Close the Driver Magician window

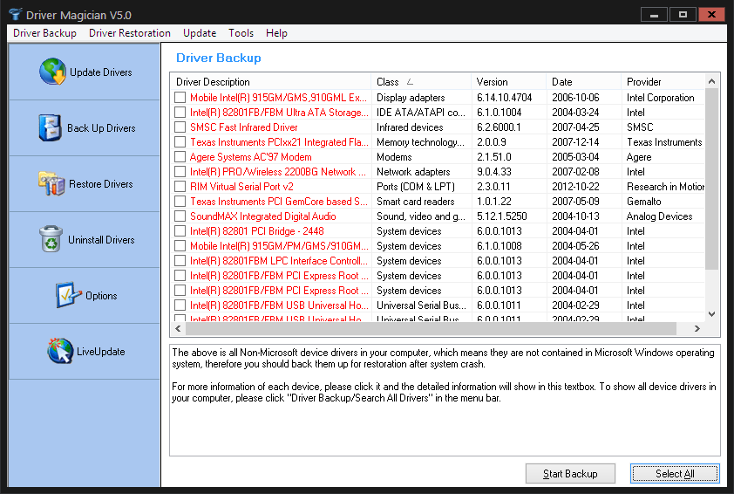tap(711, 15)
